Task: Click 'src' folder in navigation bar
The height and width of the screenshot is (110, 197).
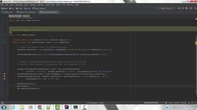Action: coord(12,9)
